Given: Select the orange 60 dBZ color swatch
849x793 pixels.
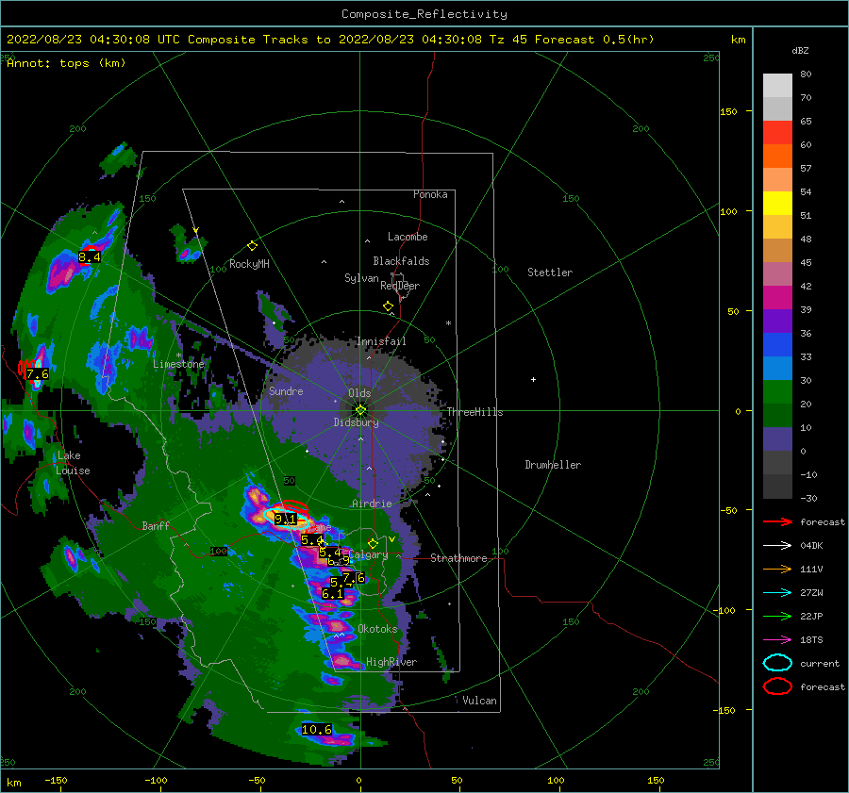Looking at the screenshot, I should pos(777,156).
